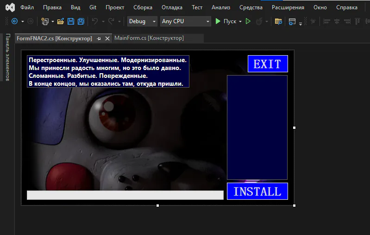370x235 pixels.
Task: Start without debugging using outlined play icon
Action: (248, 21)
